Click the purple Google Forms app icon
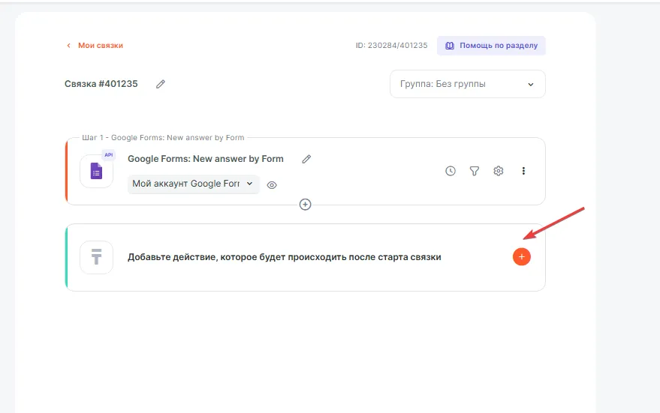660x413 pixels. click(96, 172)
